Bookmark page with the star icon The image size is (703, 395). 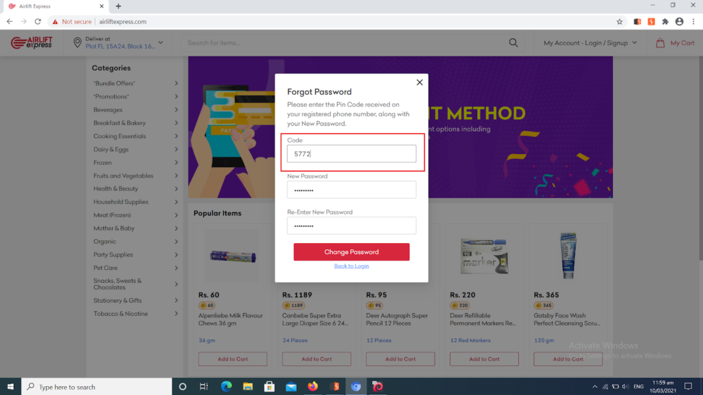(619, 22)
